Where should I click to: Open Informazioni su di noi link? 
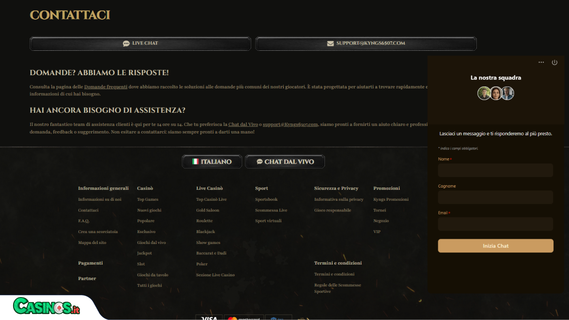point(100,199)
